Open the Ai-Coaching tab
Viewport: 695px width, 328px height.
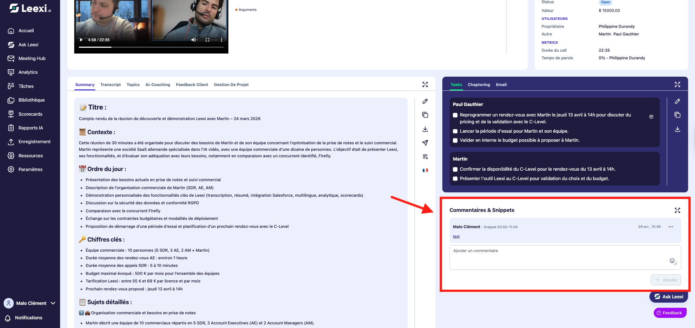pyautogui.click(x=158, y=85)
